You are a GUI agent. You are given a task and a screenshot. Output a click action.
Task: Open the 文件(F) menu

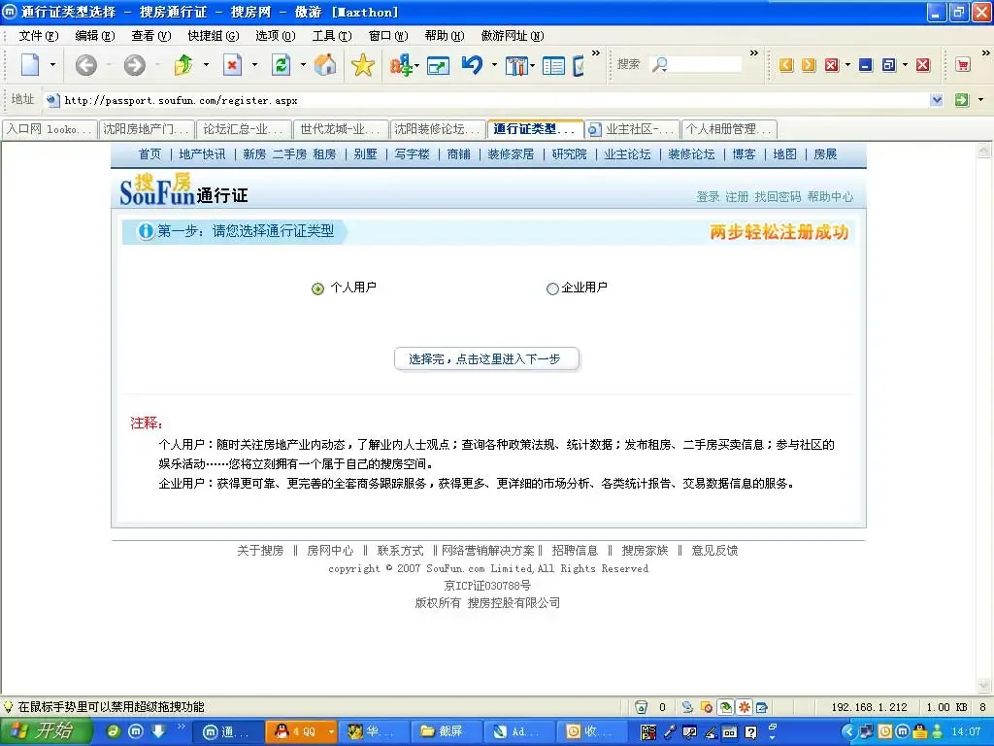tap(39, 36)
